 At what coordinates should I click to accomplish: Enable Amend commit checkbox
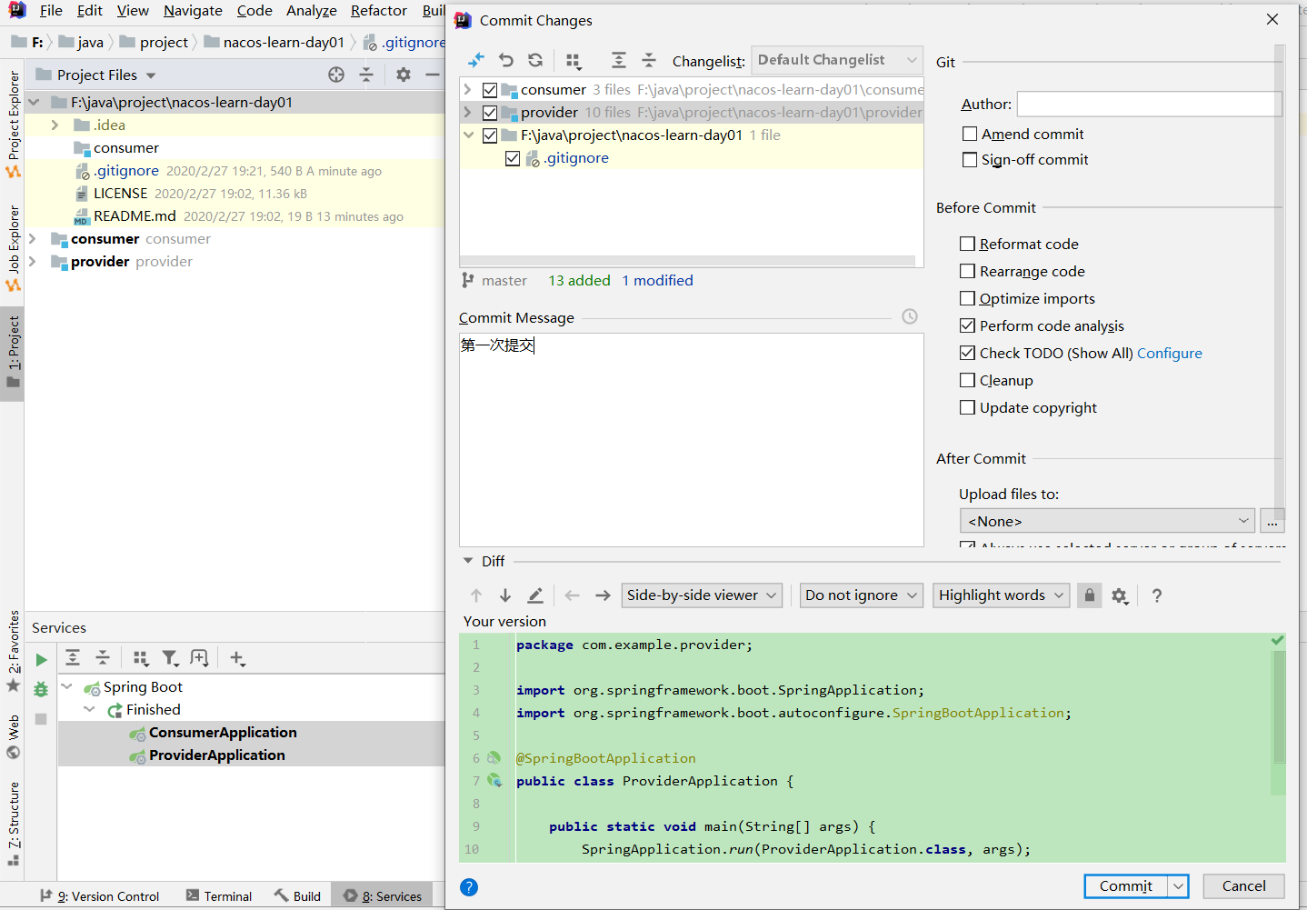click(970, 134)
